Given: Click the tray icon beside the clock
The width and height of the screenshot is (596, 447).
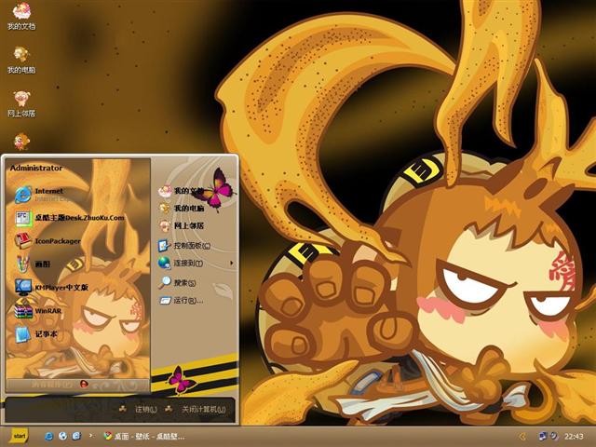Looking at the screenshot, I should coord(554,436).
